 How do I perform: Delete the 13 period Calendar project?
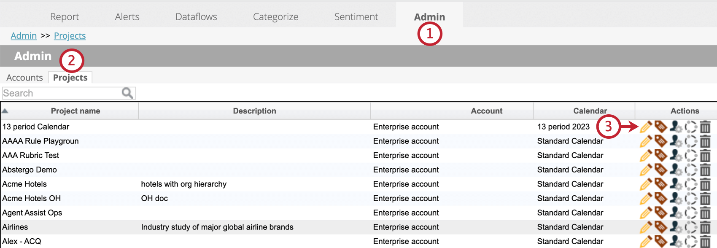[x=705, y=127]
